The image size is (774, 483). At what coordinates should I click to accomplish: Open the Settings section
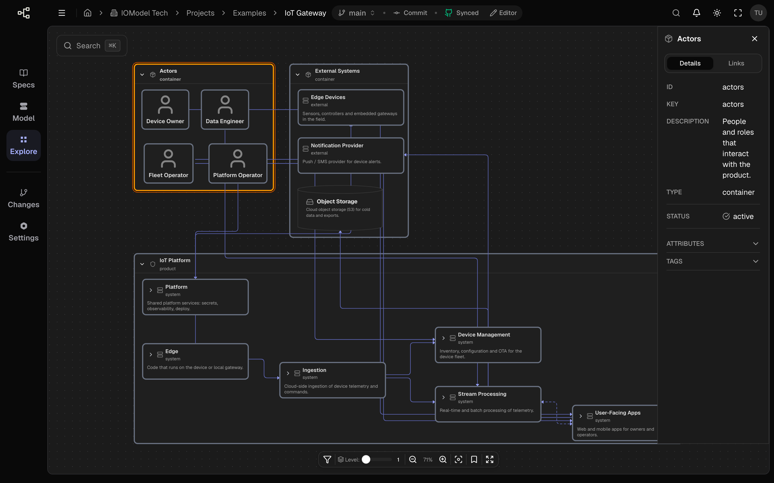click(24, 232)
